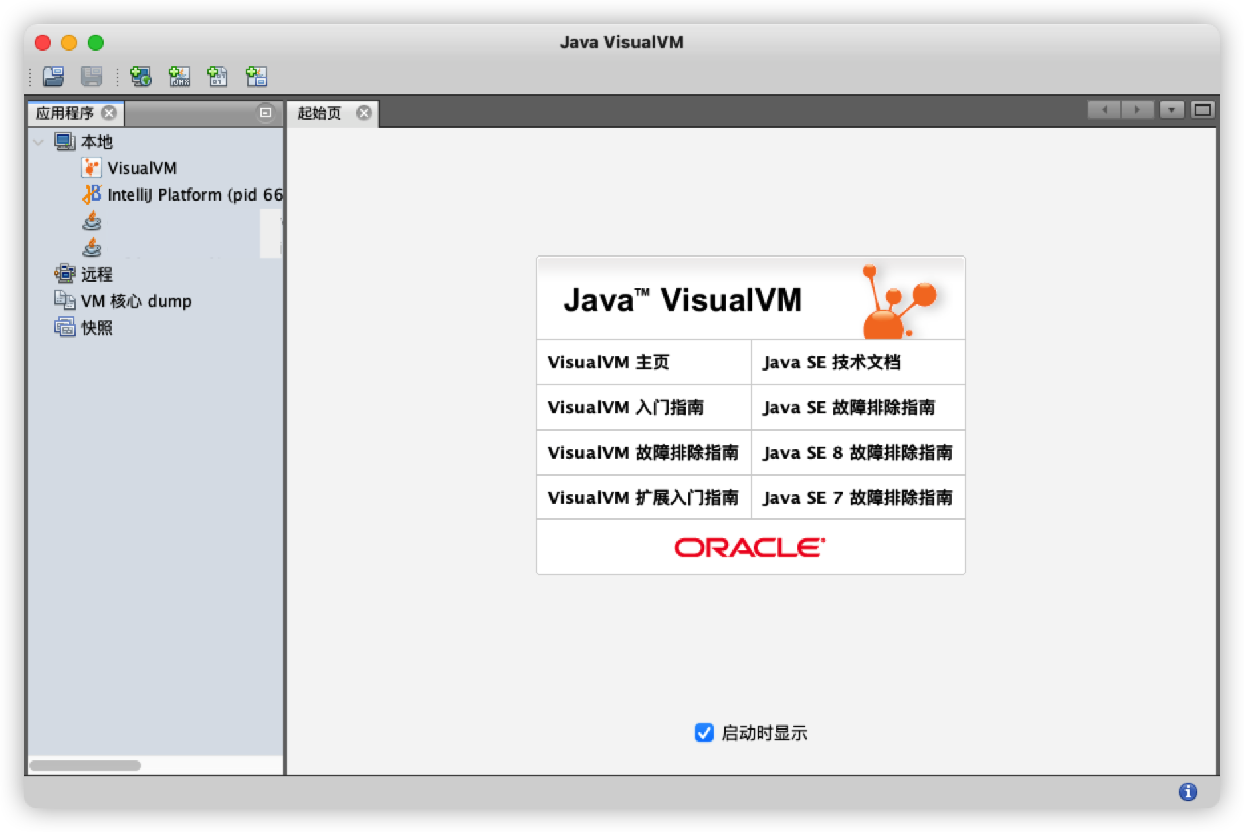Open the Java SE 故障排除指南 link

849,407
